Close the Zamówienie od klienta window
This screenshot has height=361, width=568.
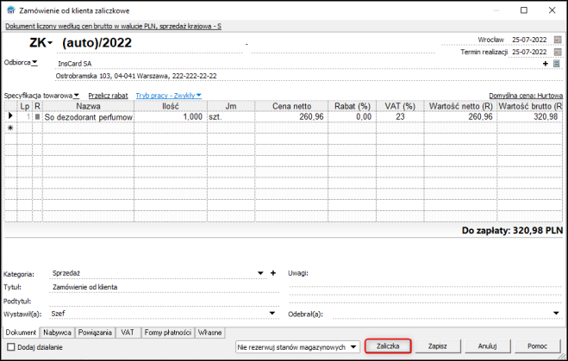552,10
